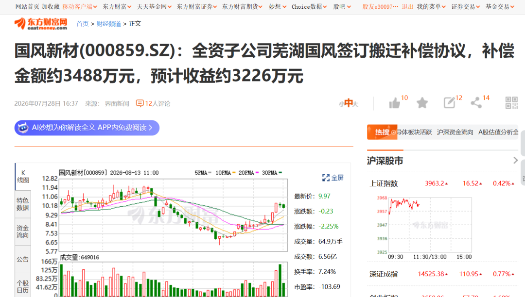Open 基金交易 dropdown
The height and width of the screenshot is (297, 525).
[x=500, y=7]
